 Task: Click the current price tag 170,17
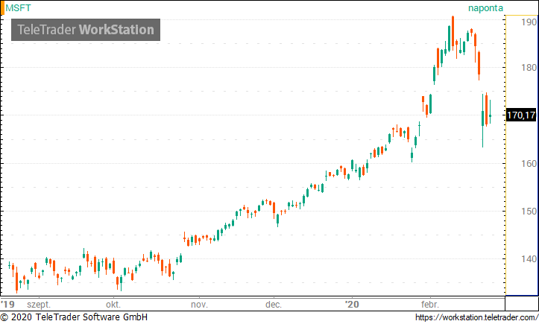pyautogui.click(x=521, y=115)
